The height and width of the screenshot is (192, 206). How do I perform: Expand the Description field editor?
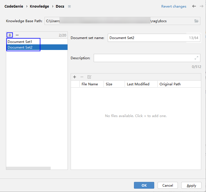click(196, 58)
